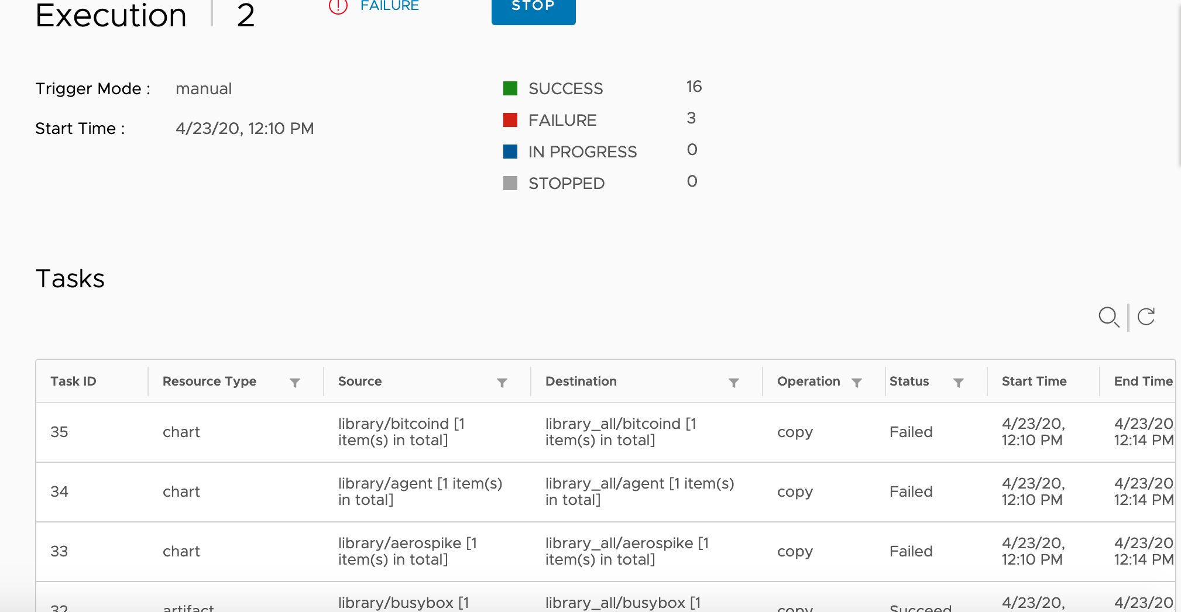
Task: Click source library/agent cell
Action: pos(420,491)
